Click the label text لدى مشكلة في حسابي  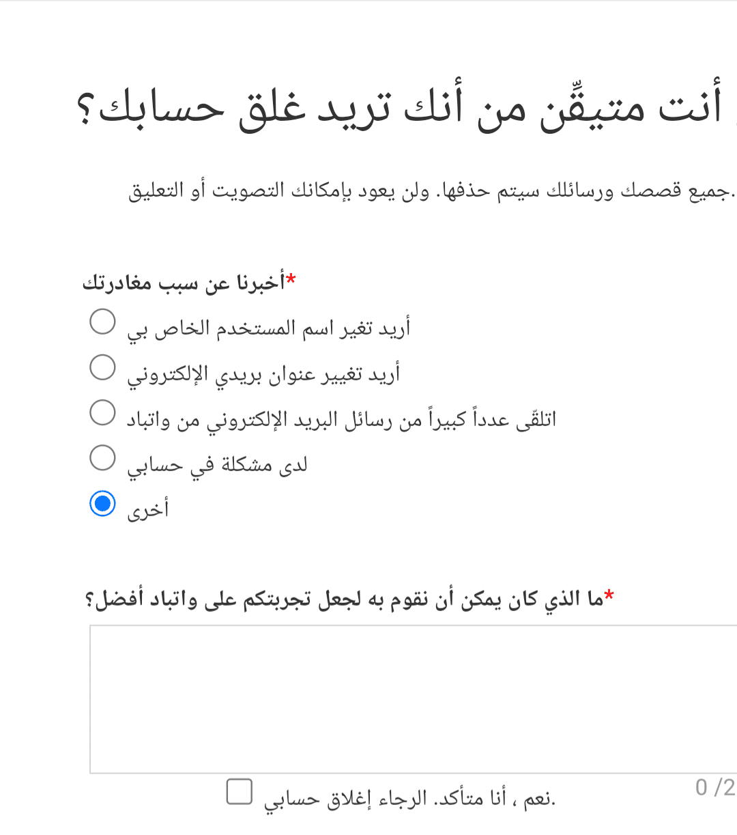pyautogui.click(x=217, y=465)
